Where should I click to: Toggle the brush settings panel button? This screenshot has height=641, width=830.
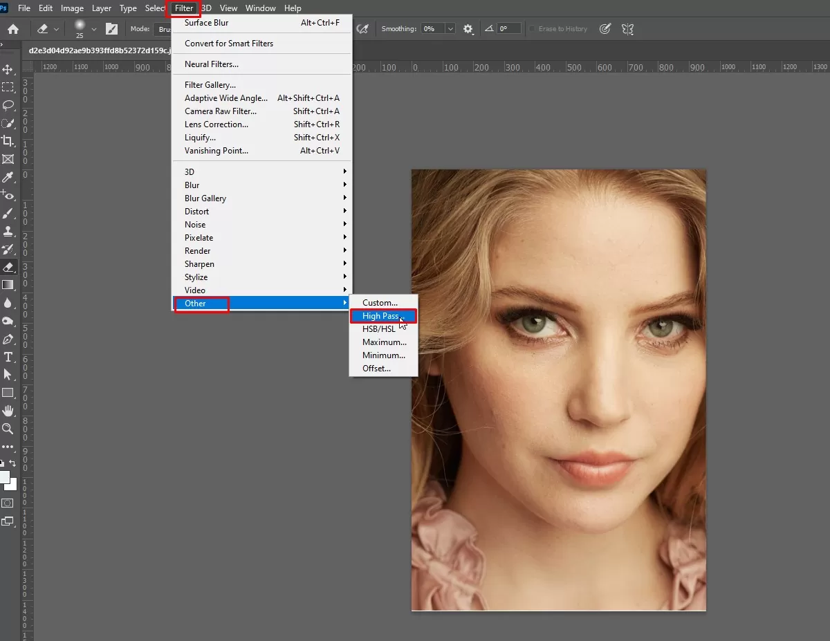coord(111,29)
